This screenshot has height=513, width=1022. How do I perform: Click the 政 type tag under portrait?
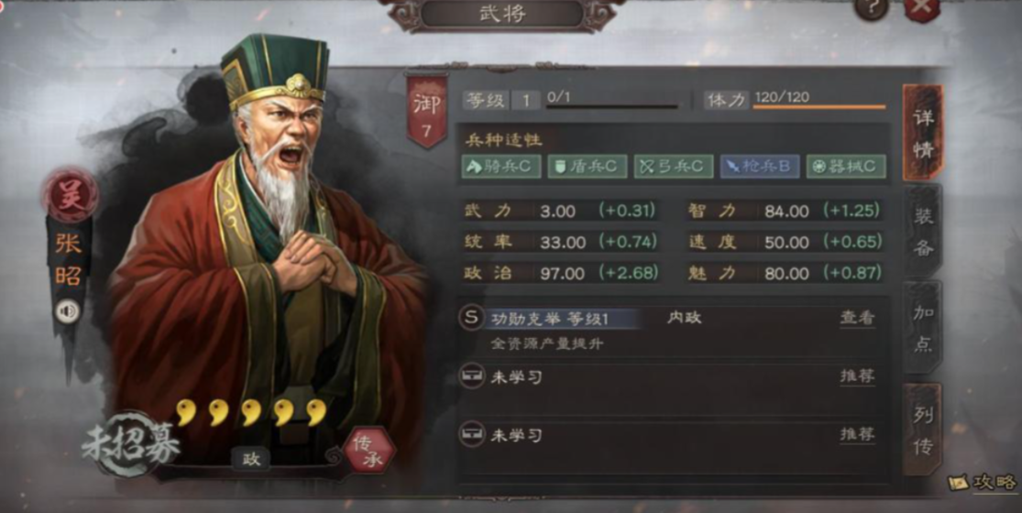(x=251, y=460)
